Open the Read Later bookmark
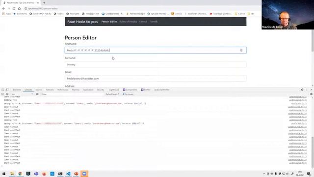The height and width of the screenshot is (177, 314). [73, 14]
